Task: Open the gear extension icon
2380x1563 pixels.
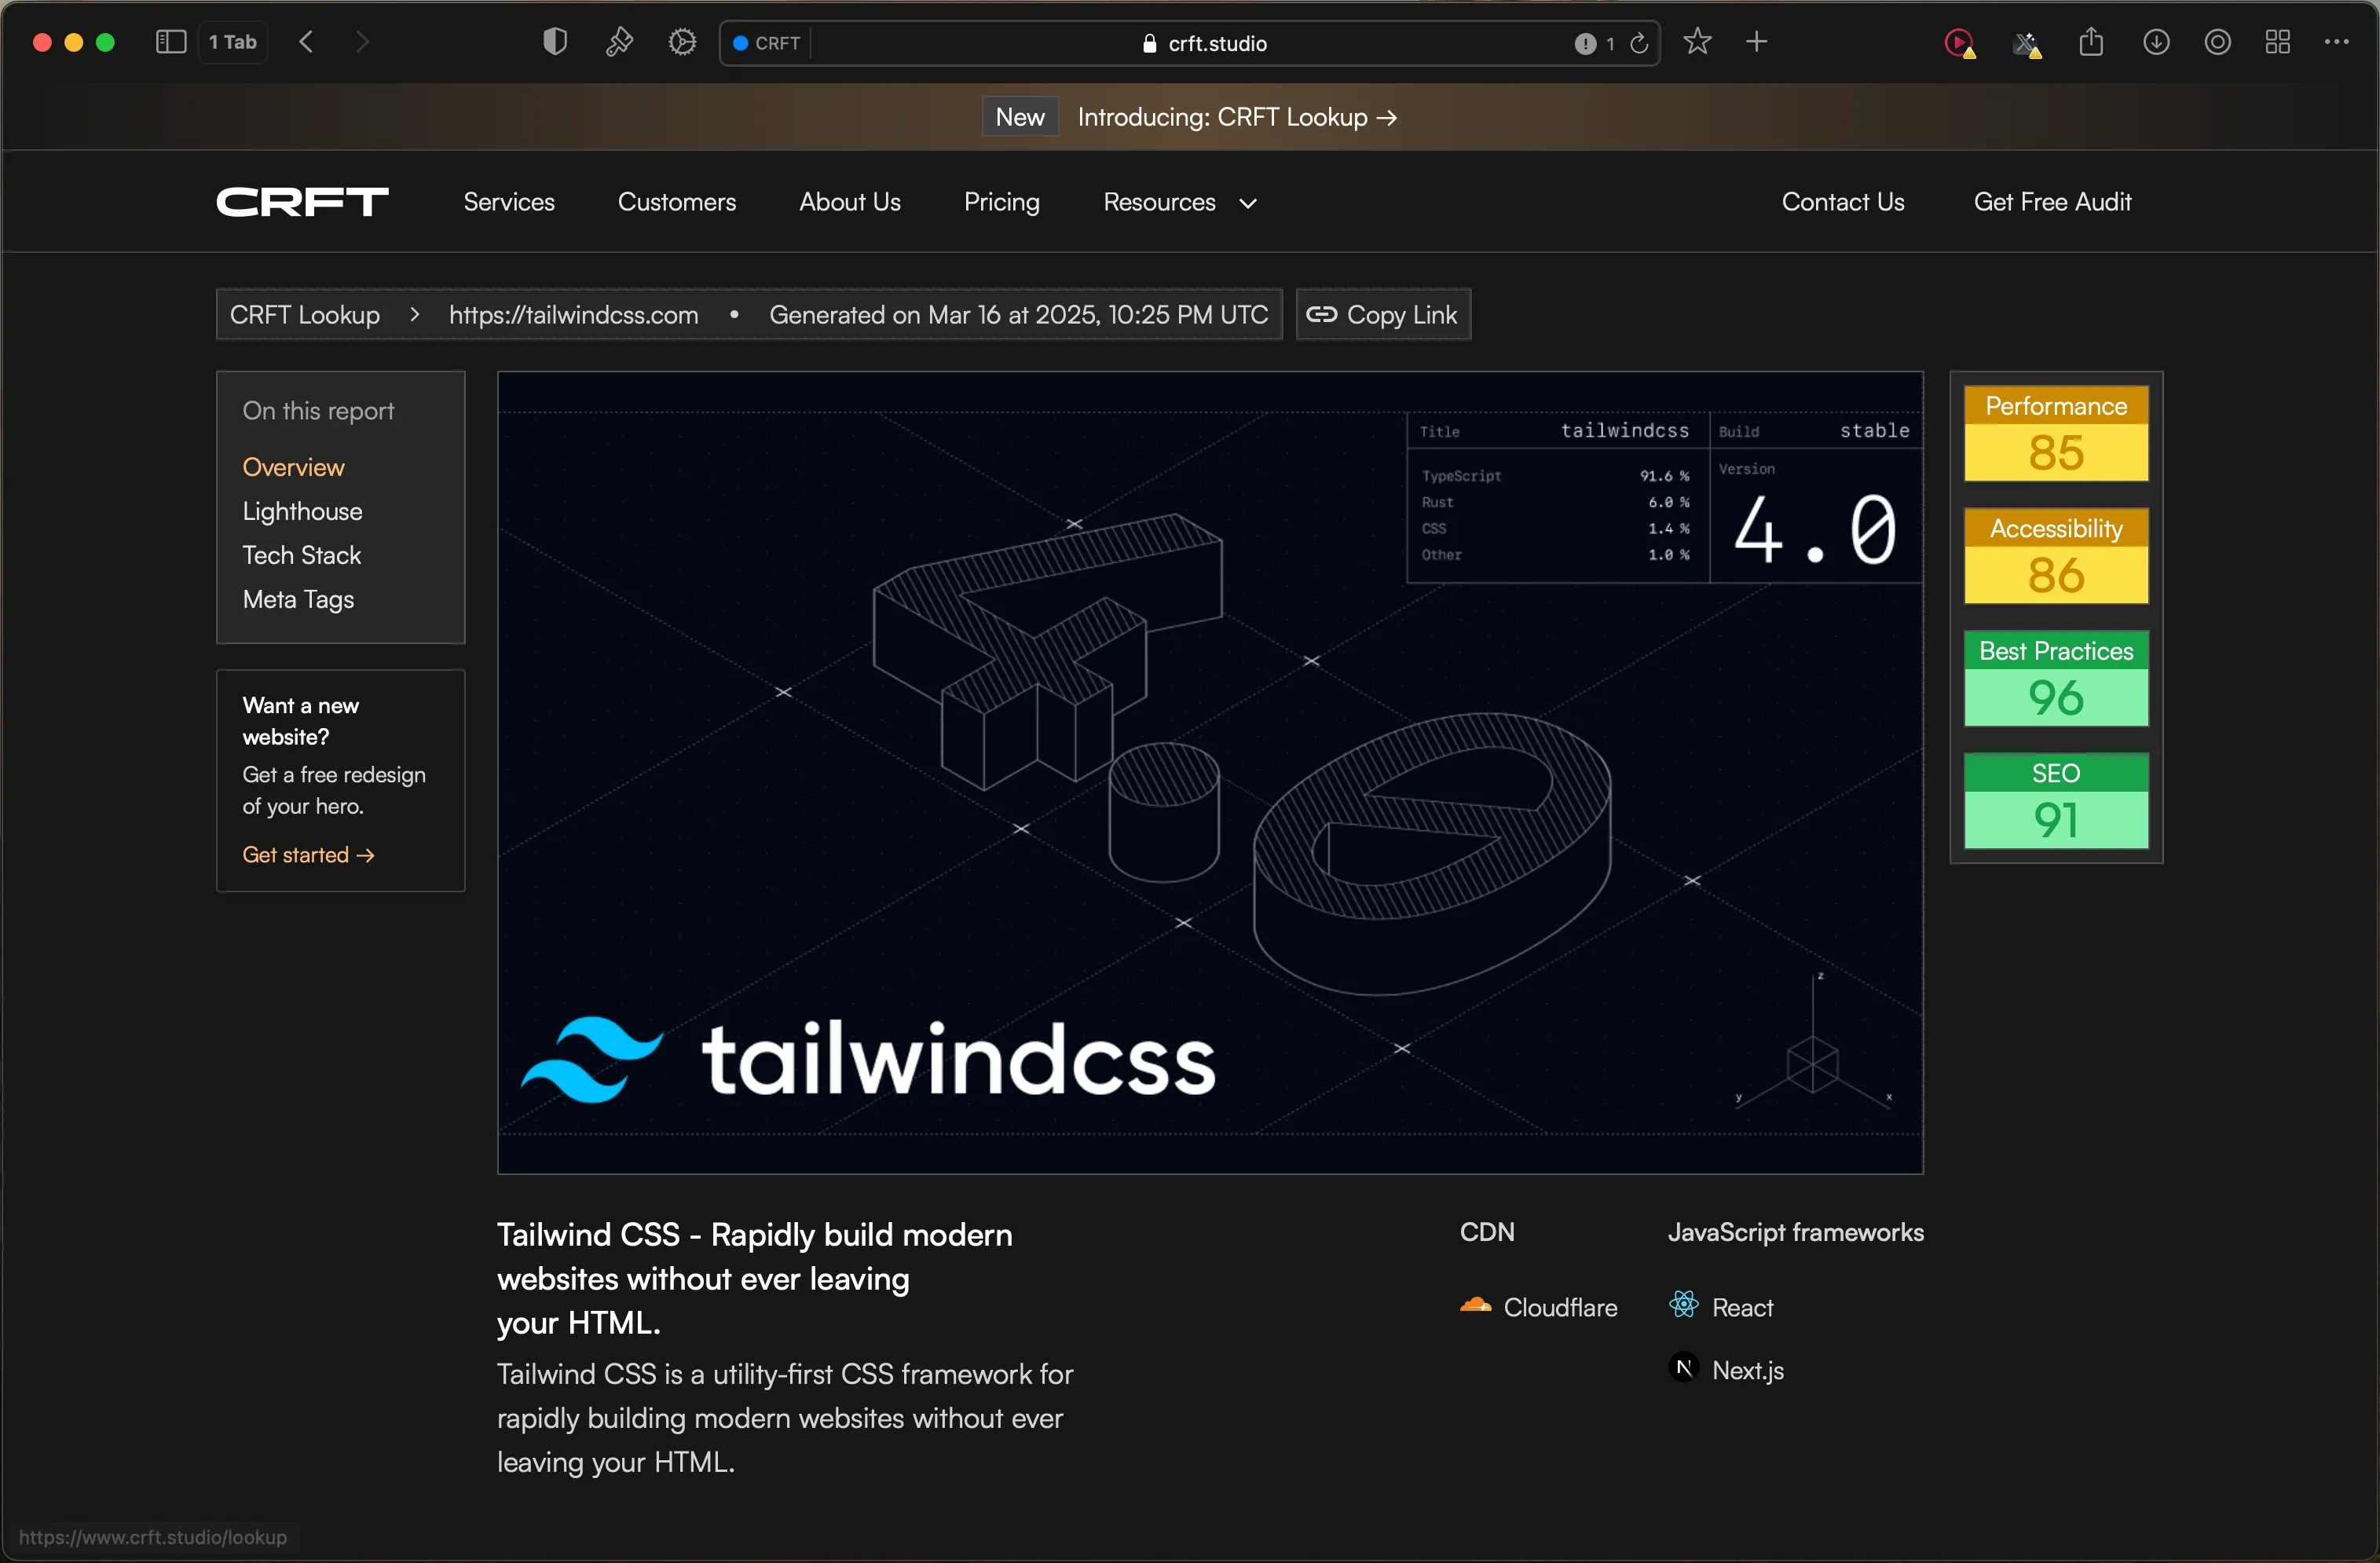Action: coord(682,42)
